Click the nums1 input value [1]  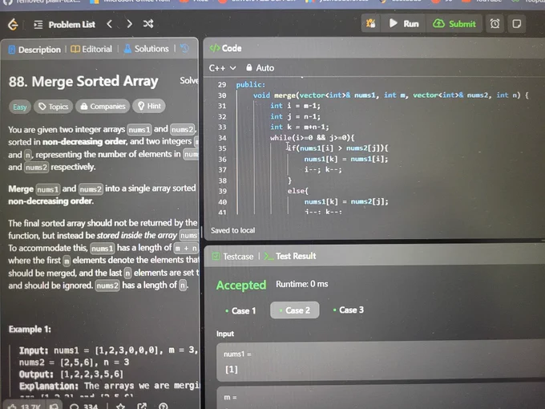point(232,369)
